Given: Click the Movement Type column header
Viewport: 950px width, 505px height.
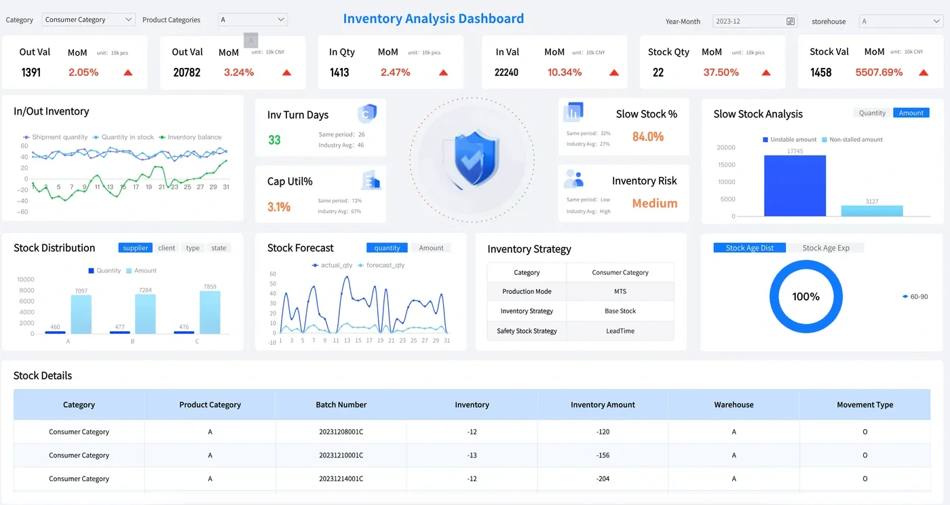Looking at the screenshot, I should 865,405.
